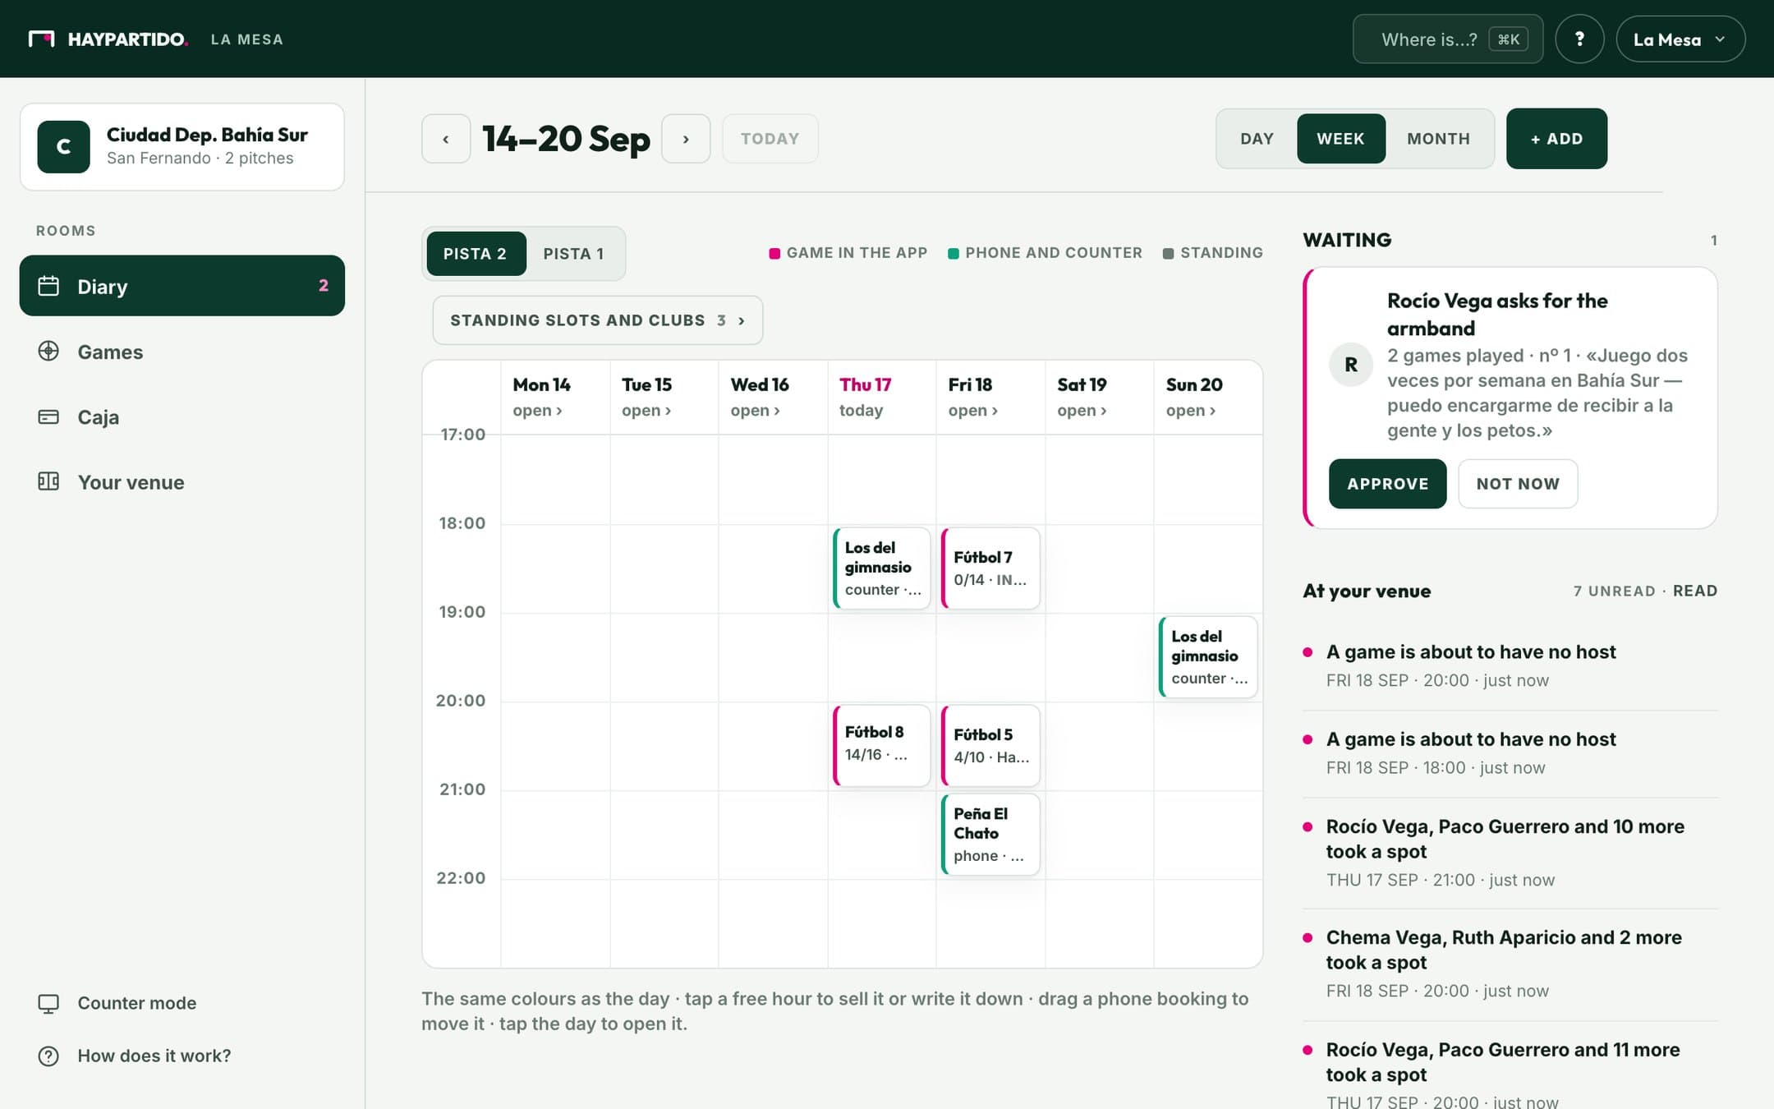
Task: Click the Your venue layout icon
Action: pos(48,481)
